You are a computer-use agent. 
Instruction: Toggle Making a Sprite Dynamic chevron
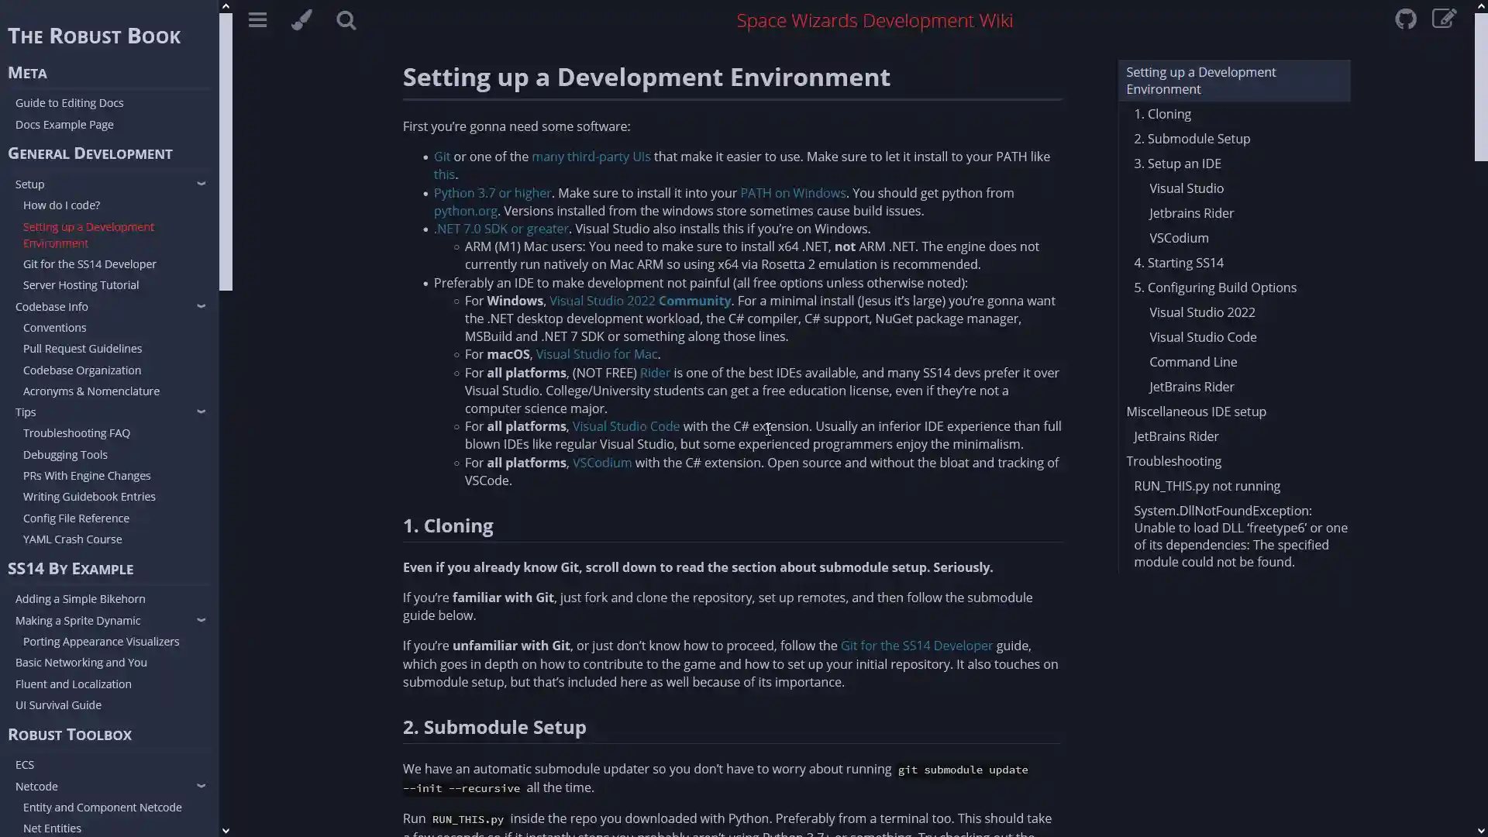[201, 620]
